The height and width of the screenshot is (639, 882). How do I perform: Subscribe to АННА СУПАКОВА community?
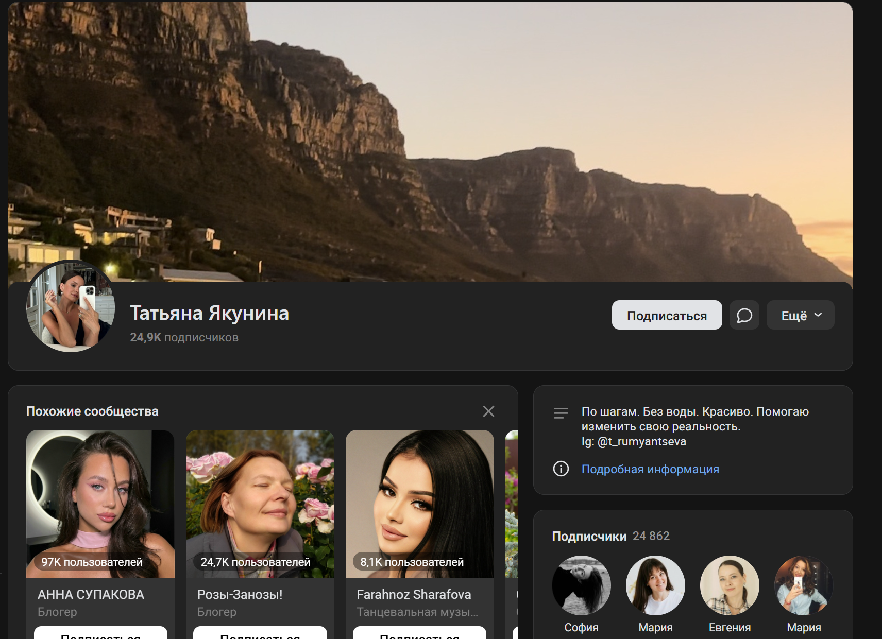click(x=100, y=633)
